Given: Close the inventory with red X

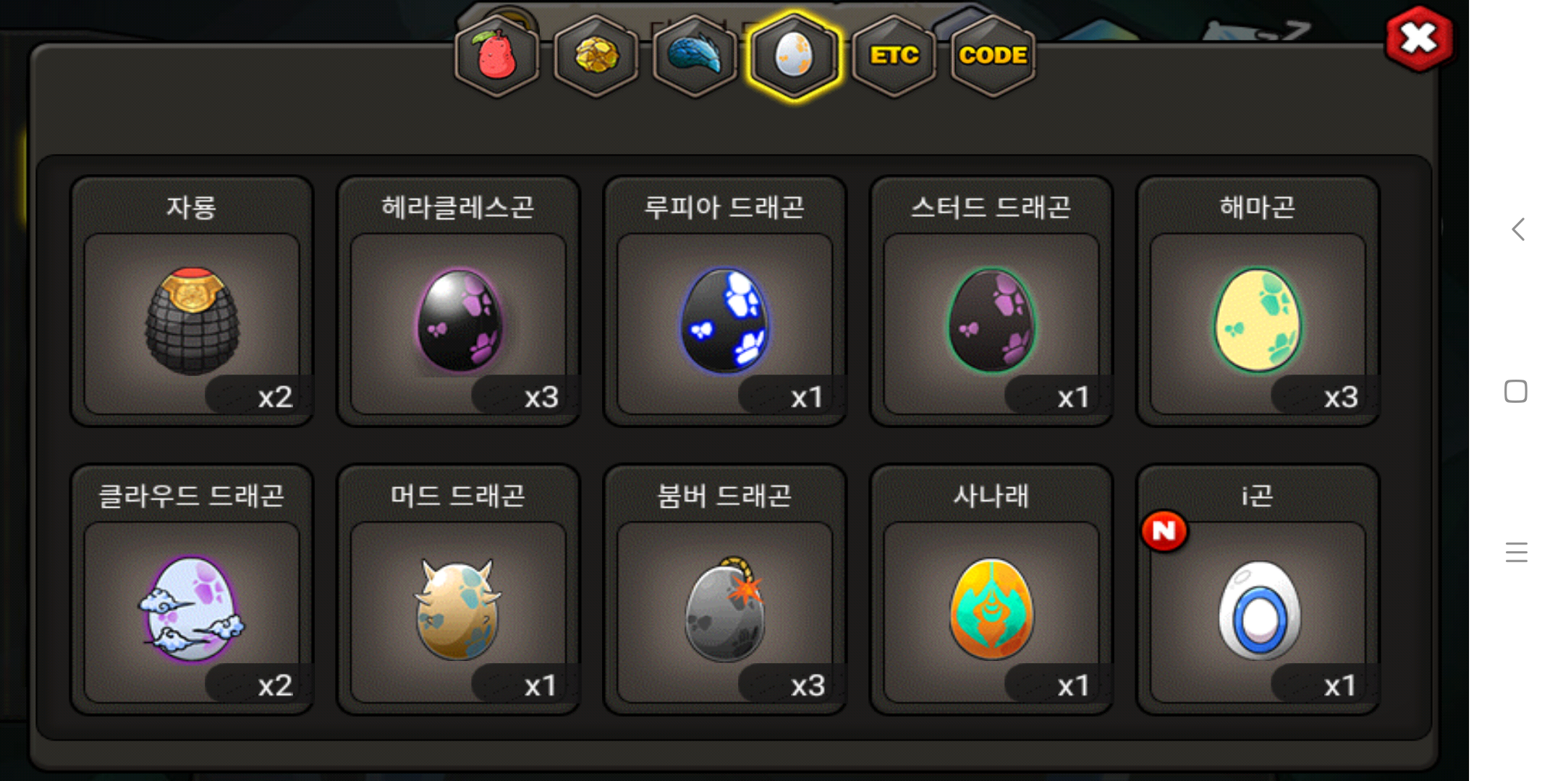Looking at the screenshot, I should click(1419, 38).
